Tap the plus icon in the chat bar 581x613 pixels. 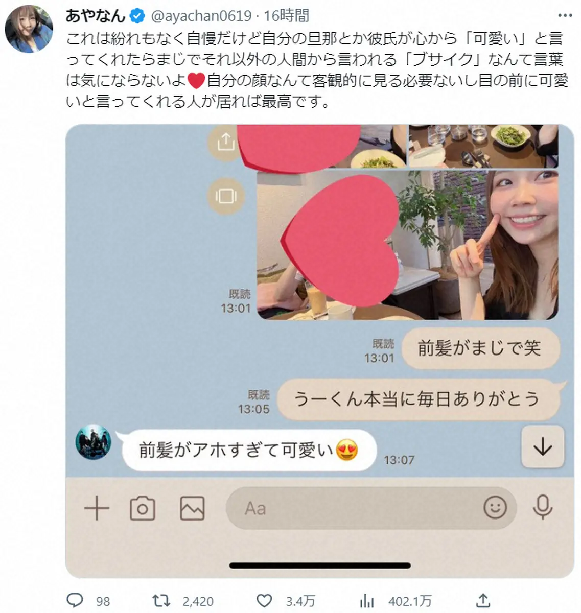tap(97, 509)
